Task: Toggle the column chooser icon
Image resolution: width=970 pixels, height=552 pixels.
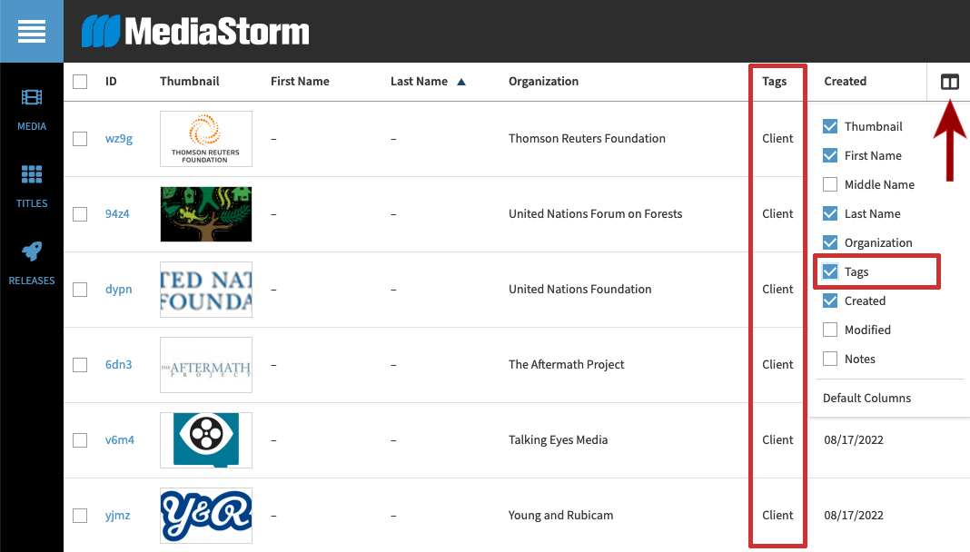Action: click(949, 82)
